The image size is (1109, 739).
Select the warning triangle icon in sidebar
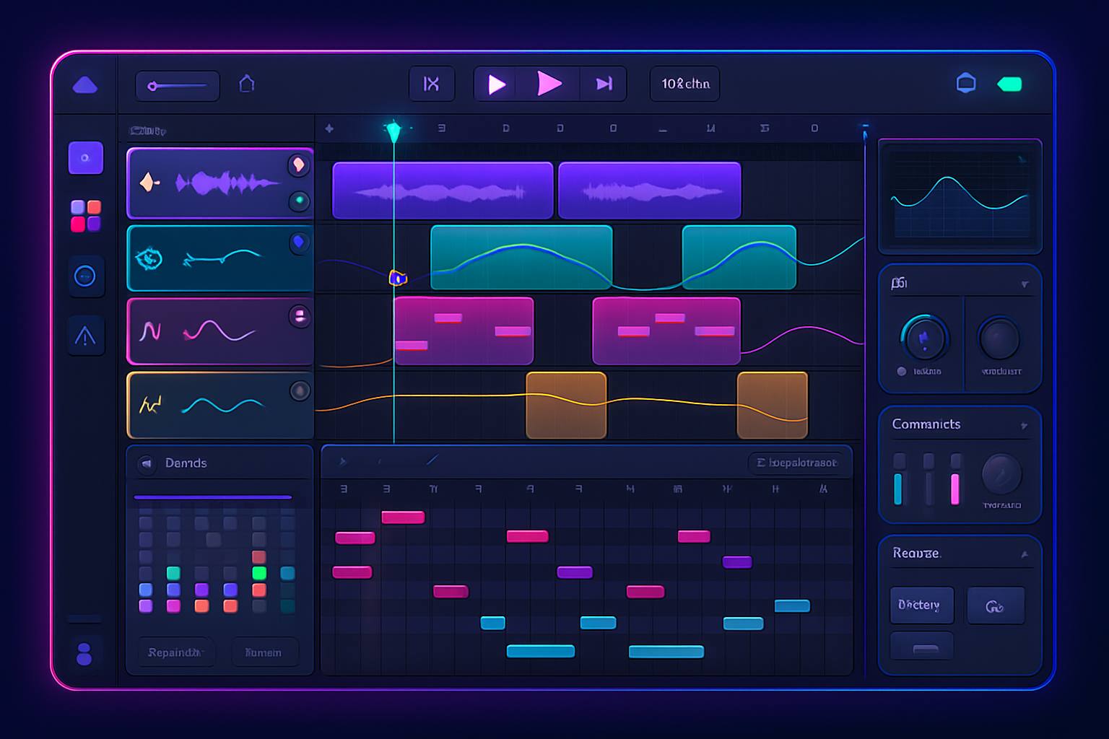click(x=85, y=336)
